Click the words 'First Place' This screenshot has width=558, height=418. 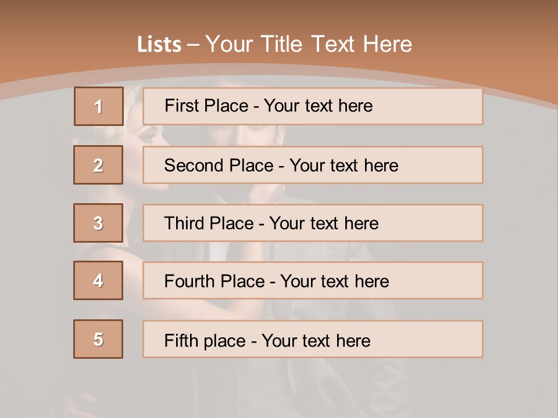(x=206, y=106)
